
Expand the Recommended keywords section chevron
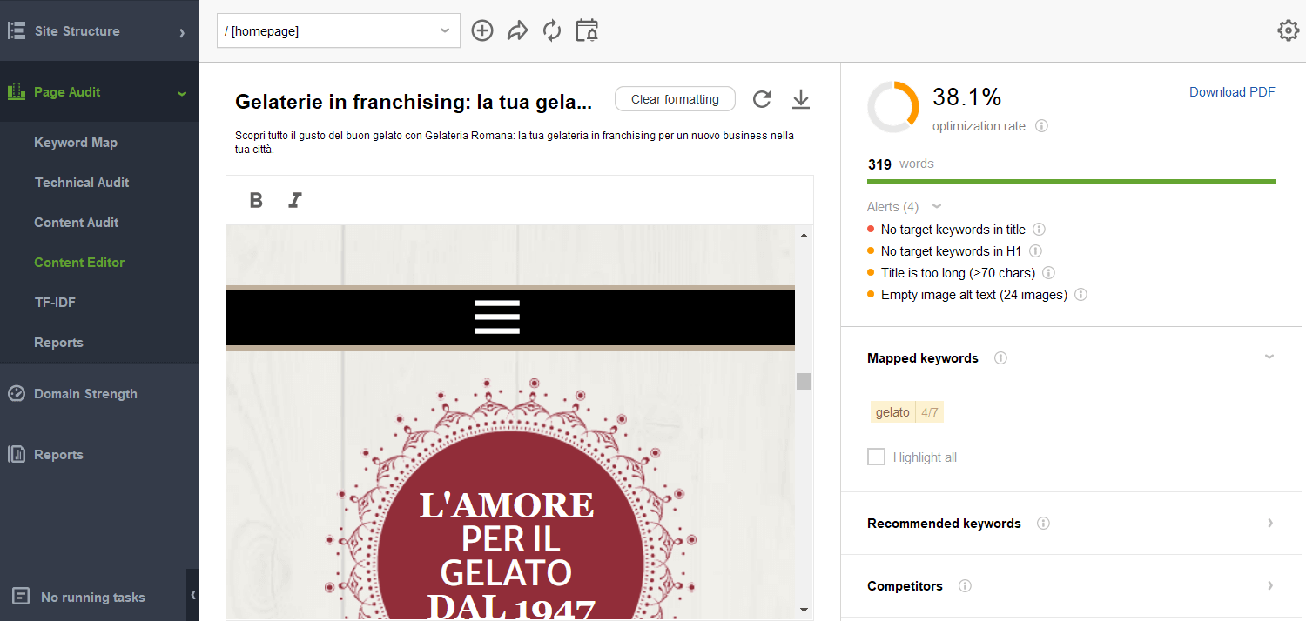[1270, 523]
